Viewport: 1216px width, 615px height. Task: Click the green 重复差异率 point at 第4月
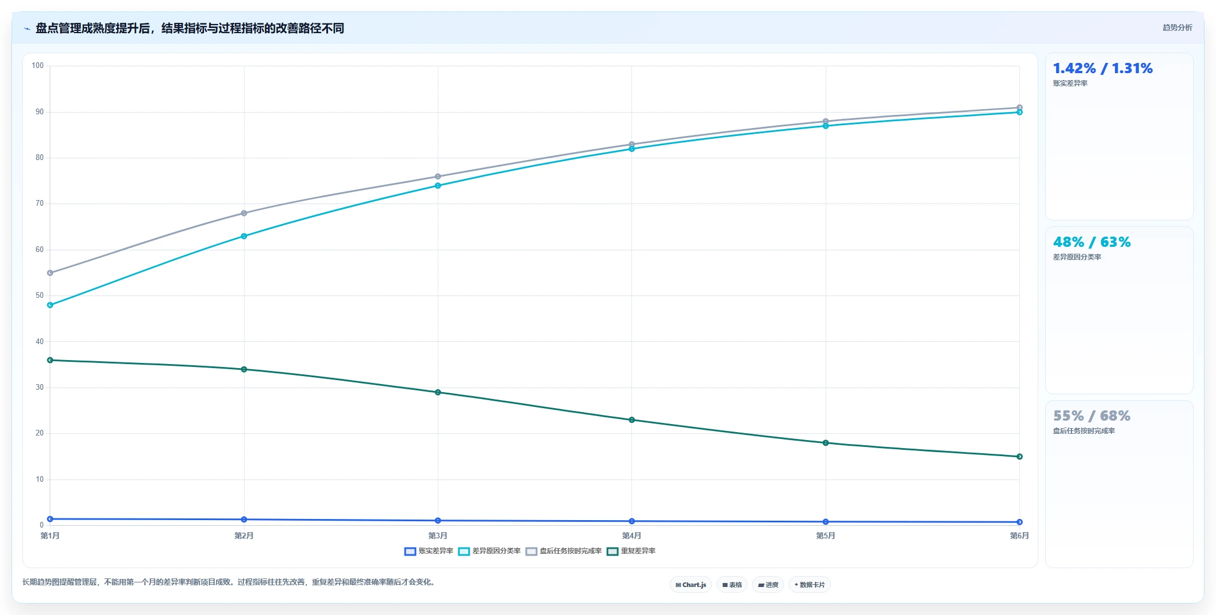coord(631,420)
